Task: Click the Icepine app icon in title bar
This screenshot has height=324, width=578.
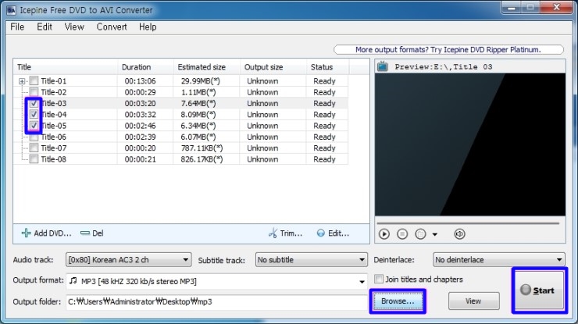Action: 11,10
